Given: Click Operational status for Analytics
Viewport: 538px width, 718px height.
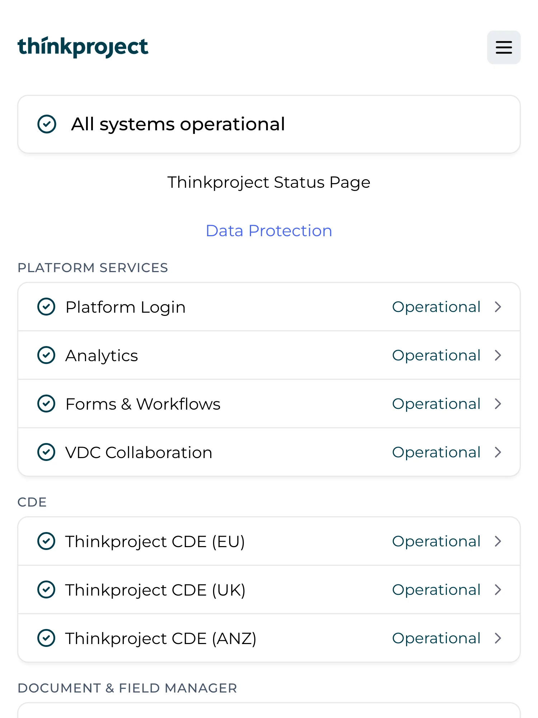Looking at the screenshot, I should tap(436, 356).
